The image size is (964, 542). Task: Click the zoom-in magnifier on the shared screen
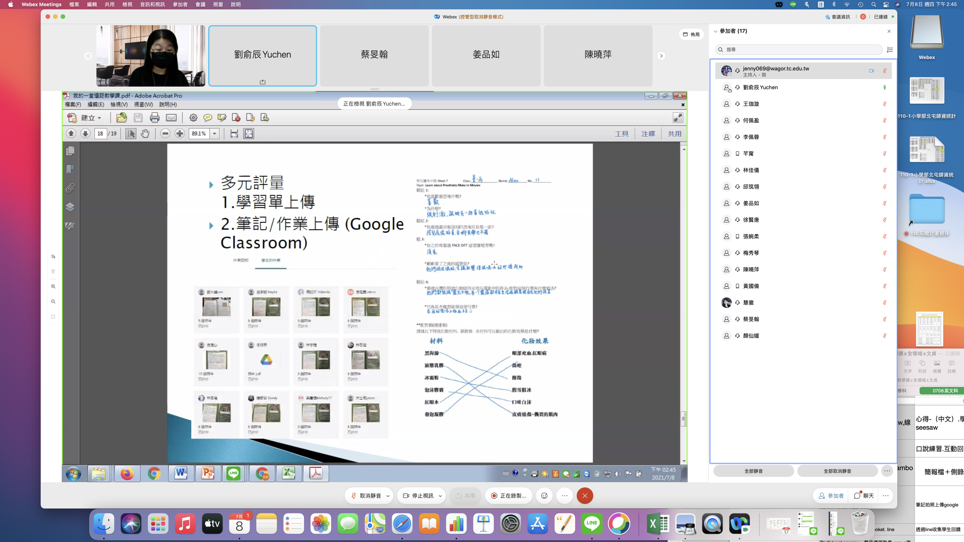[x=53, y=286]
